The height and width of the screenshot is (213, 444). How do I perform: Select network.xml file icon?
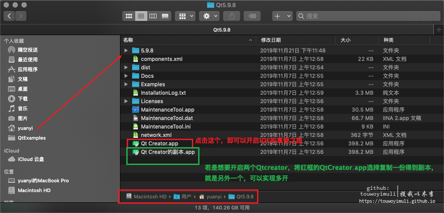click(x=136, y=135)
